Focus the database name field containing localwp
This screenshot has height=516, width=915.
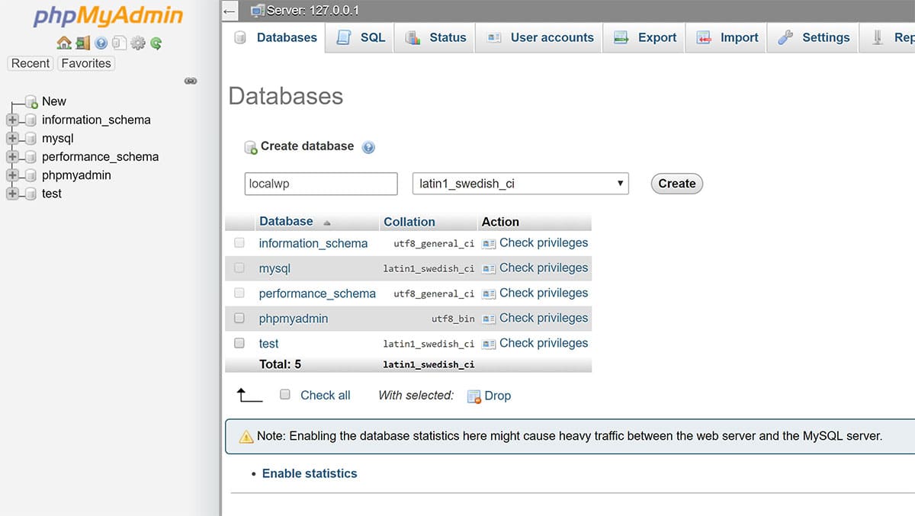[321, 184]
